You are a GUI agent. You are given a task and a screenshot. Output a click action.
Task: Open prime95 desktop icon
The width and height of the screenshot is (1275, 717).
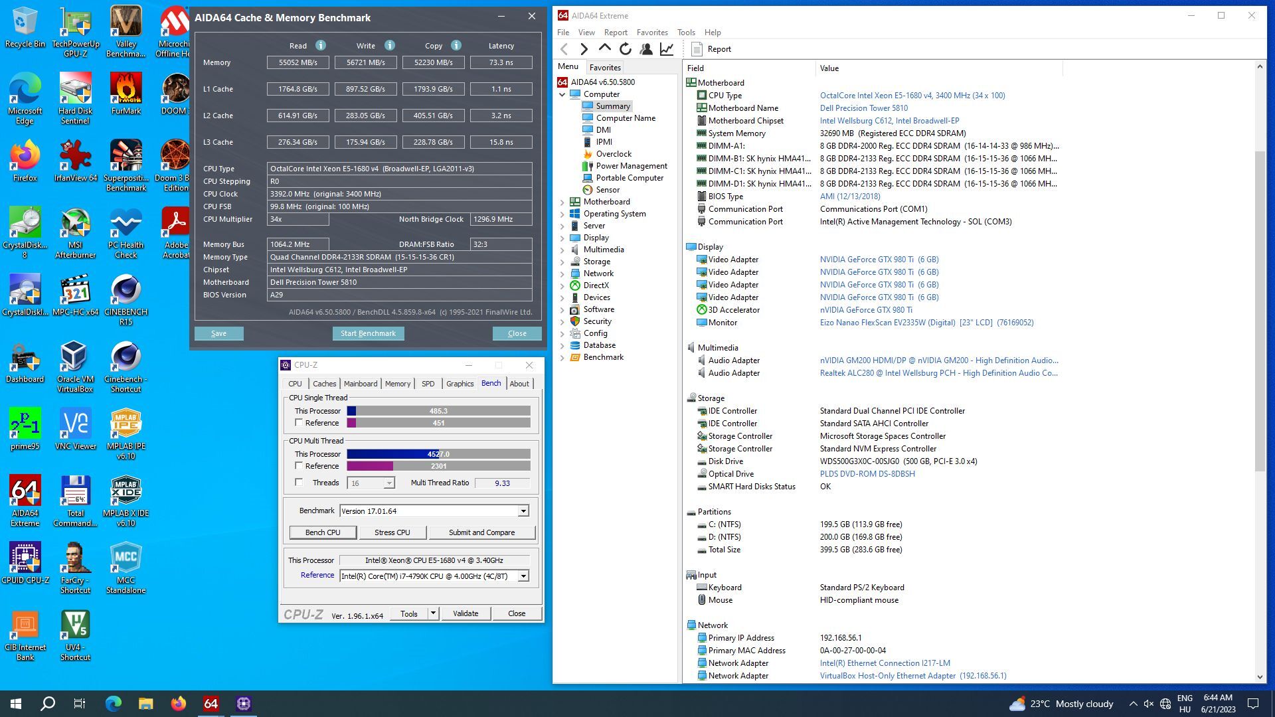(25, 430)
